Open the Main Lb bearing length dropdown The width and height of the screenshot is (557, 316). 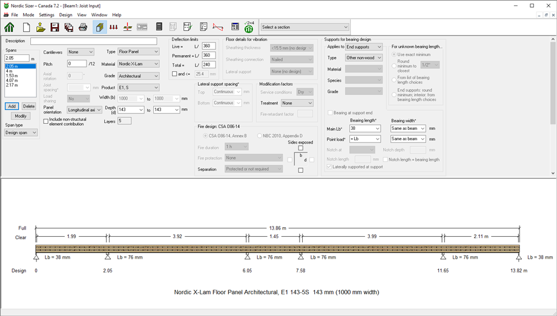(x=365, y=128)
